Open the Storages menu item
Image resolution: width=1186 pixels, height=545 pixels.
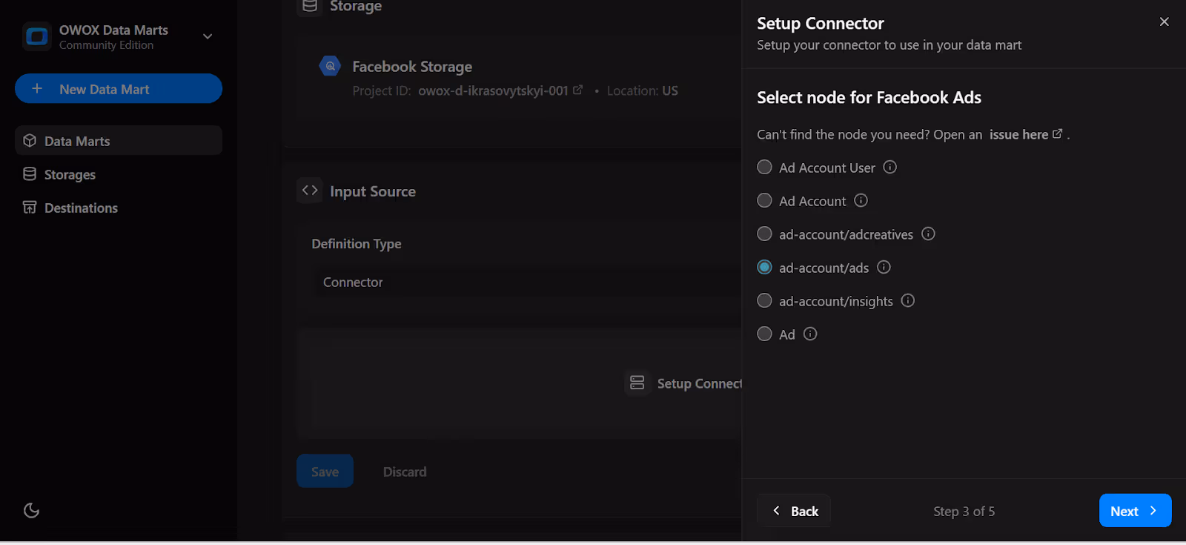click(x=70, y=175)
